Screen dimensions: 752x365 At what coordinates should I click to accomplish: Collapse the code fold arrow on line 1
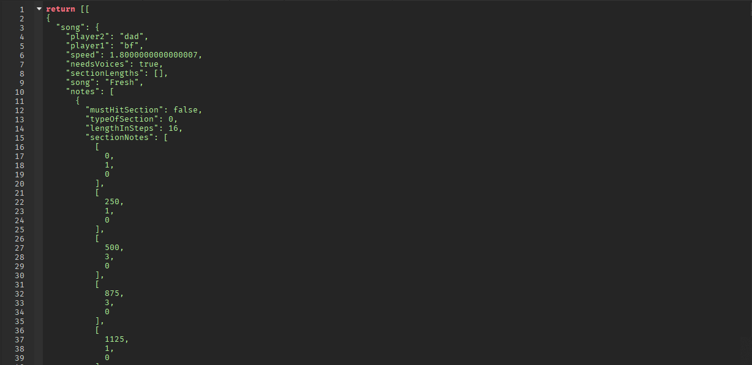(x=39, y=9)
